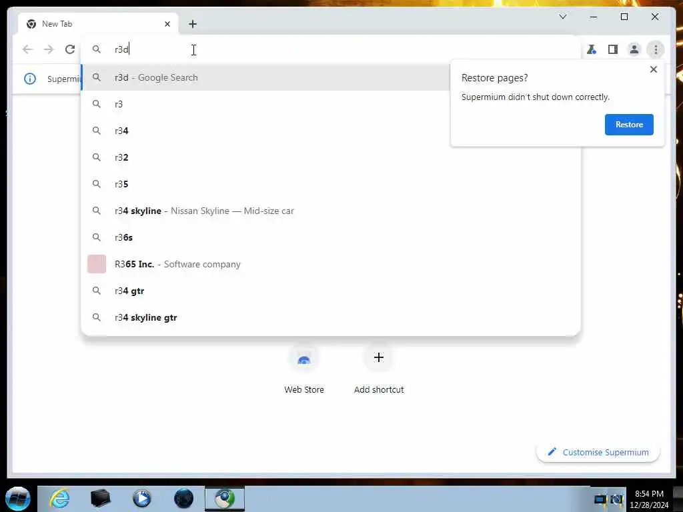This screenshot has height=512, width=683.
Task: Open the Windows Start orb
Action: 18,499
